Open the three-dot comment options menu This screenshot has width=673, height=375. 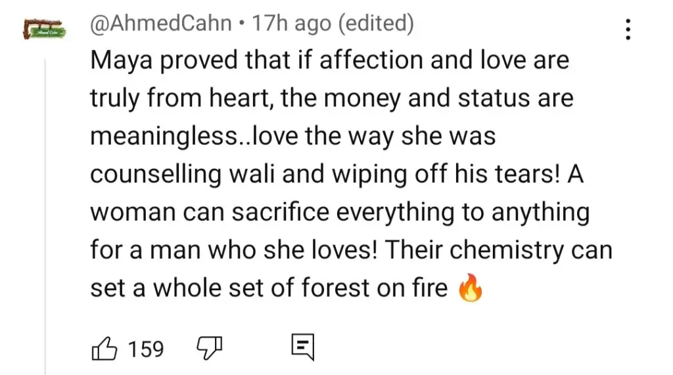point(628,29)
